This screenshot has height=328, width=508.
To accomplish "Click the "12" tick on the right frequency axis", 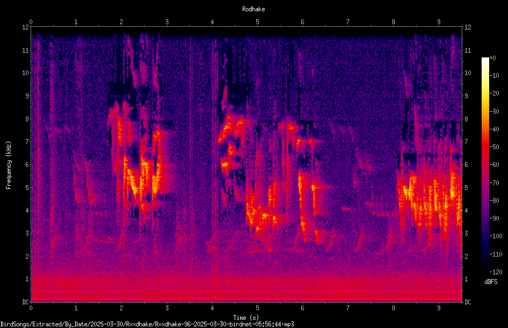I will 468,27.
